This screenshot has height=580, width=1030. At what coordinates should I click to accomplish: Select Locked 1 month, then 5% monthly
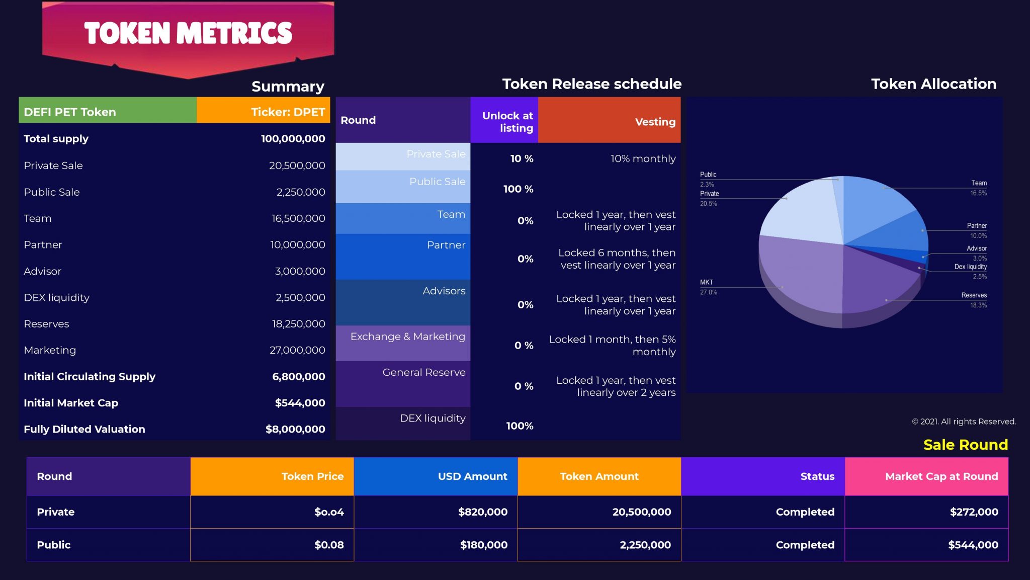(612, 346)
